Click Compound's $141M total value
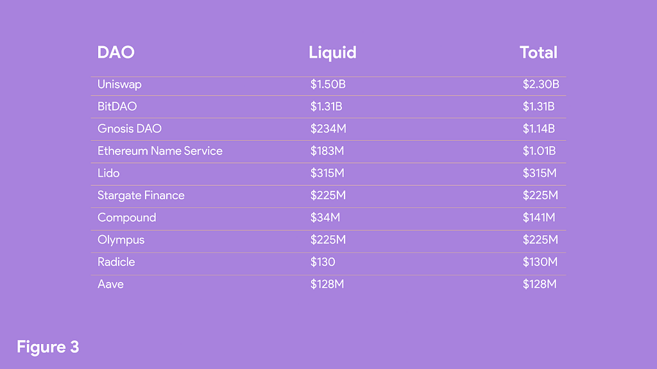 pos(539,218)
